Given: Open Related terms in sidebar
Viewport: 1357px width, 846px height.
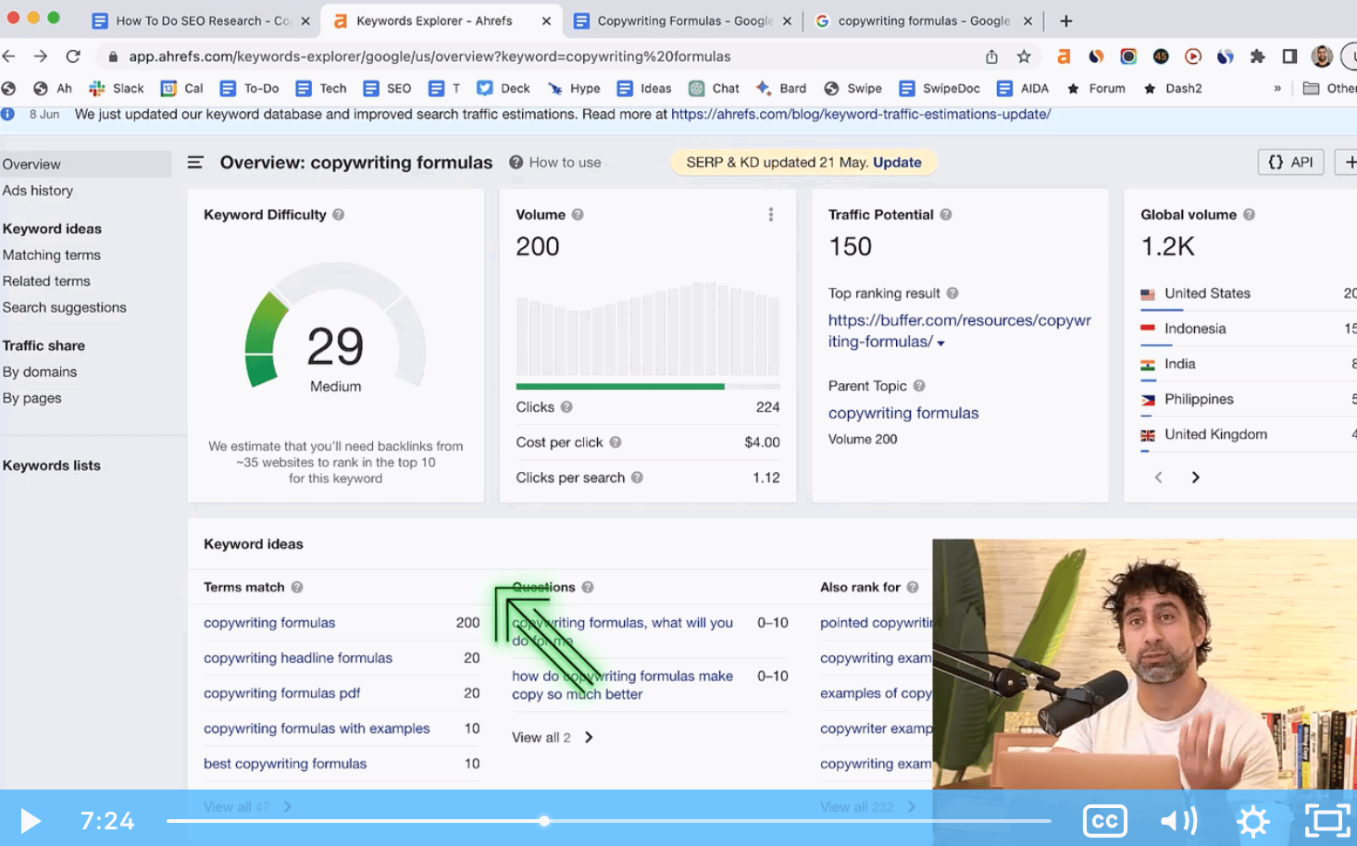Looking at the screenshot, I should click(x=46, y=281).
